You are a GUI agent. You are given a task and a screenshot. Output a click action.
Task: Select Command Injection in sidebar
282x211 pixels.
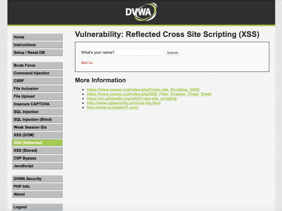click(x=37, y=73)
